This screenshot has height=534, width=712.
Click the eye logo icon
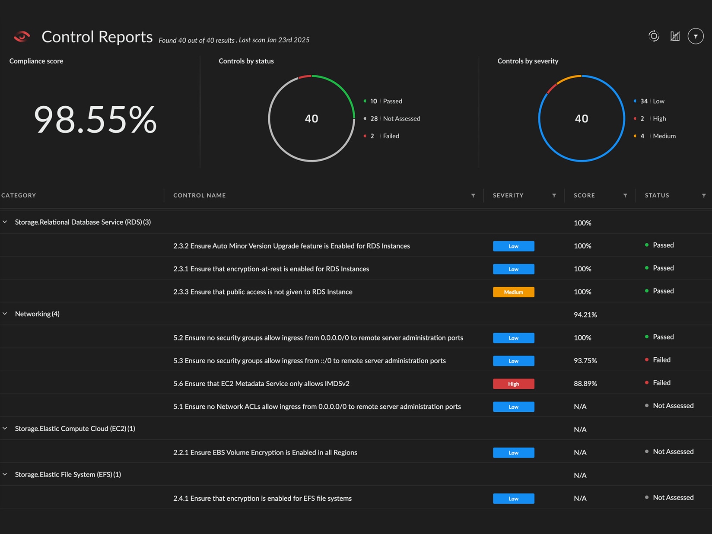tap(22, 37)
